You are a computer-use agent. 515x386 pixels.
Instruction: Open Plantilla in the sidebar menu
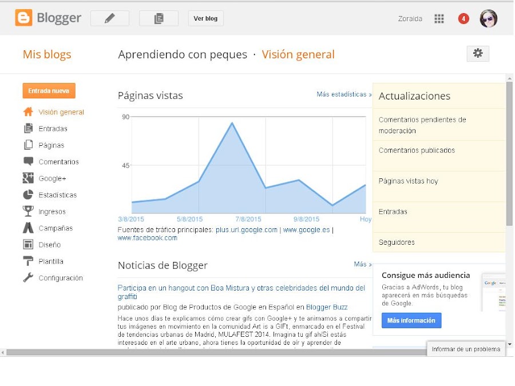(x=51, y=261)
